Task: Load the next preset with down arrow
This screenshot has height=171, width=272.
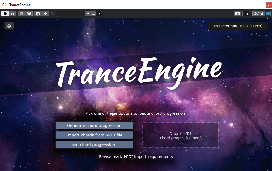Action: (x=94, y=14)
